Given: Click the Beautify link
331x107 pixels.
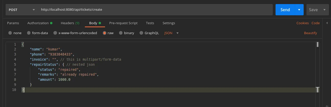Looking at the screenshot, I should (x=310, y=33).
